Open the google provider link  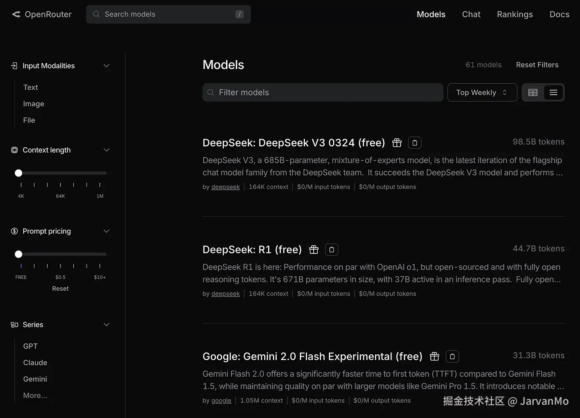pyautogui.click(x=221, y=401)
